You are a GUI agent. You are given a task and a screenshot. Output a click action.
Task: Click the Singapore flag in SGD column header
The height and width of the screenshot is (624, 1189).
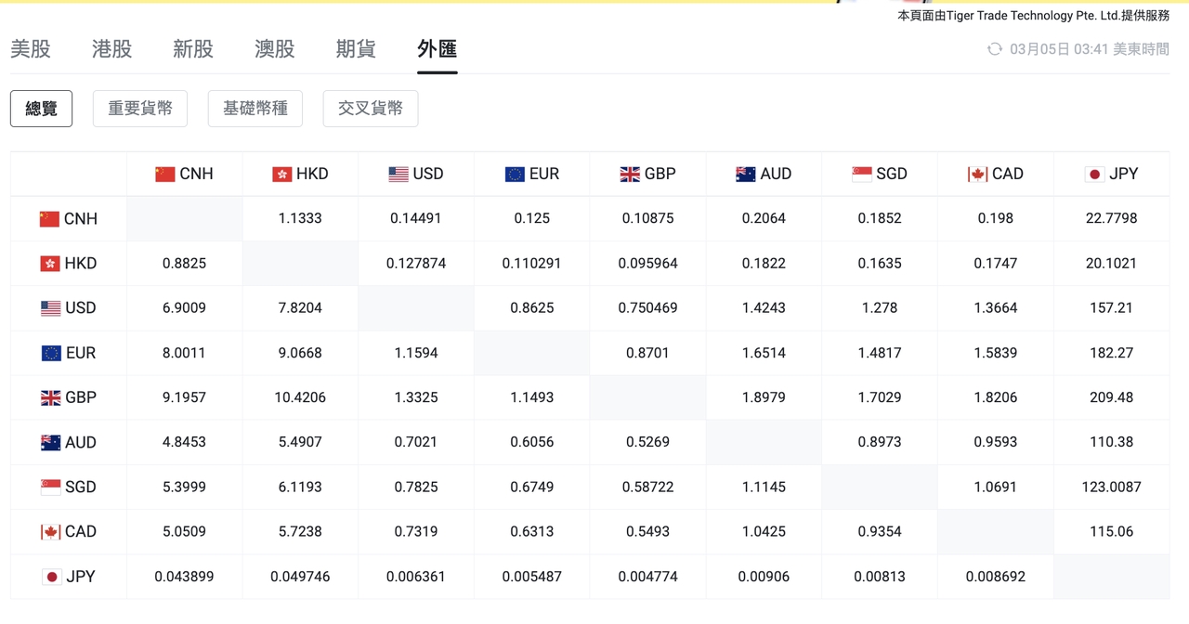pos(861,174)
